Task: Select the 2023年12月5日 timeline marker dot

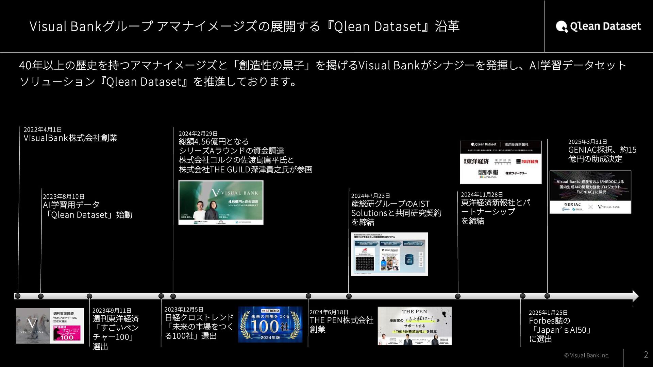Action: tap(161, 296)
